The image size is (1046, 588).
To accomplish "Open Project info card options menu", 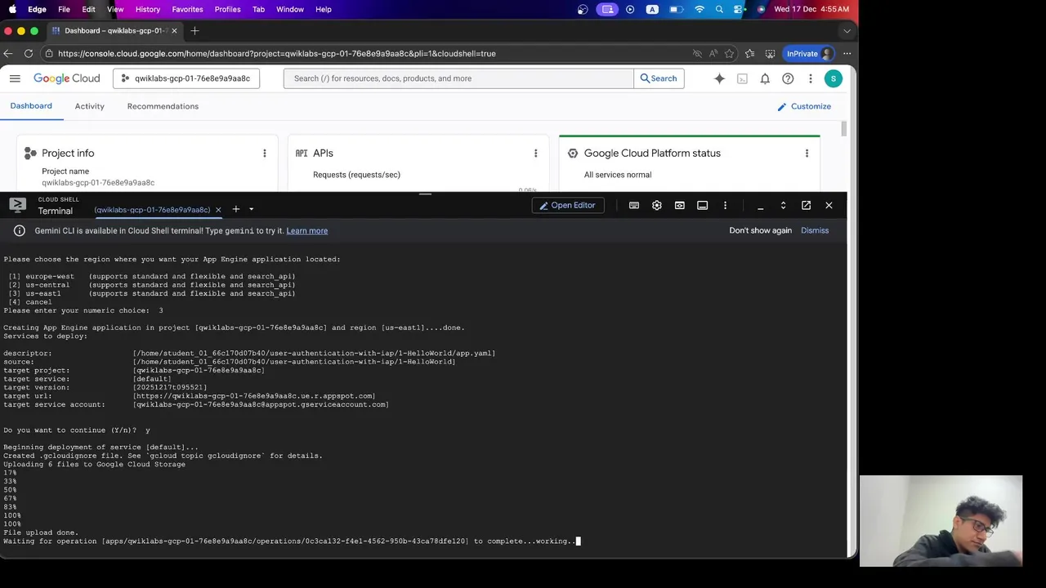I will pyautogui.click(x=264, y=153).
